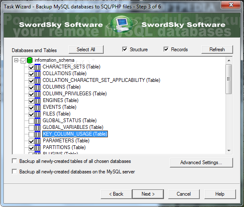This screenshot has height=207, width=244.
Task: Close the Task Wizard window
Action: point(231,5)
